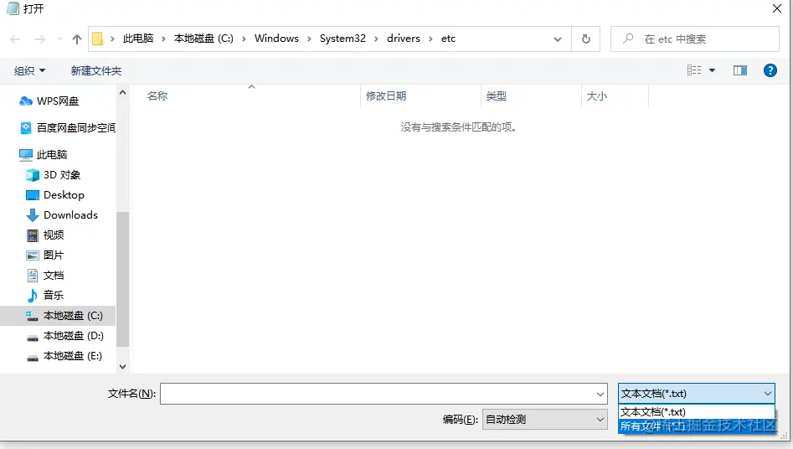
Task: Click 新建文件夹 button
Action: [x=96, y=71]
